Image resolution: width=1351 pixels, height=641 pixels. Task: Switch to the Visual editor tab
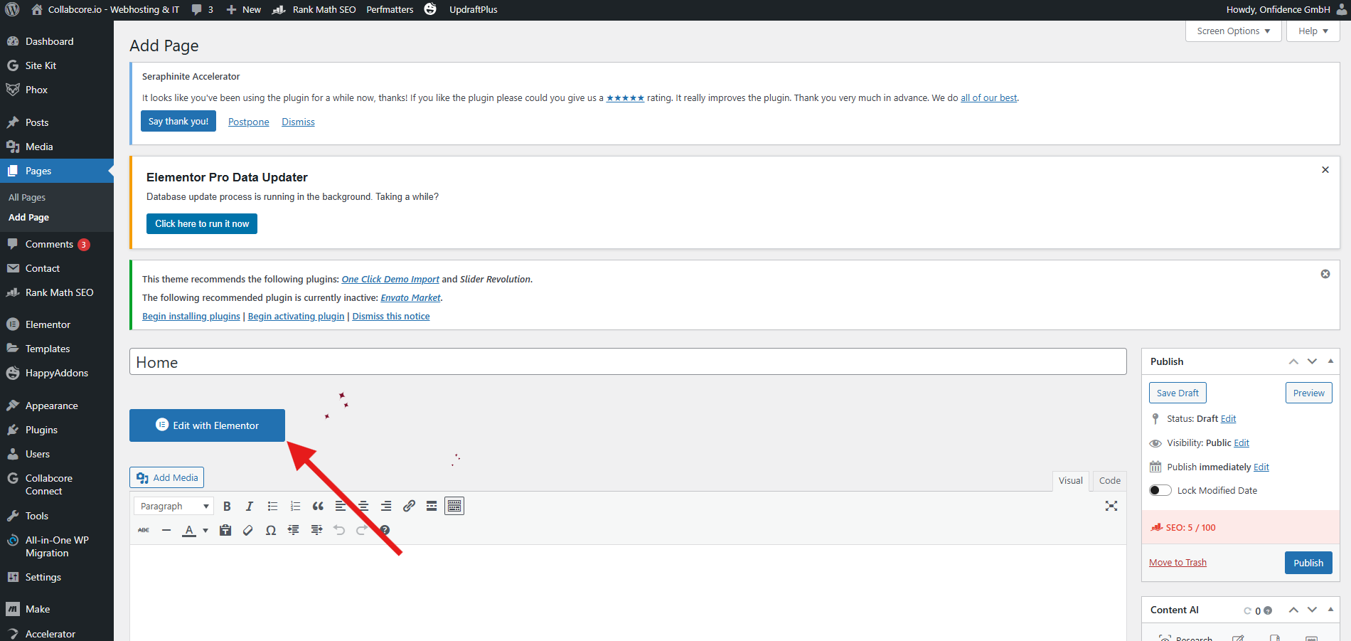point(1070,481)
